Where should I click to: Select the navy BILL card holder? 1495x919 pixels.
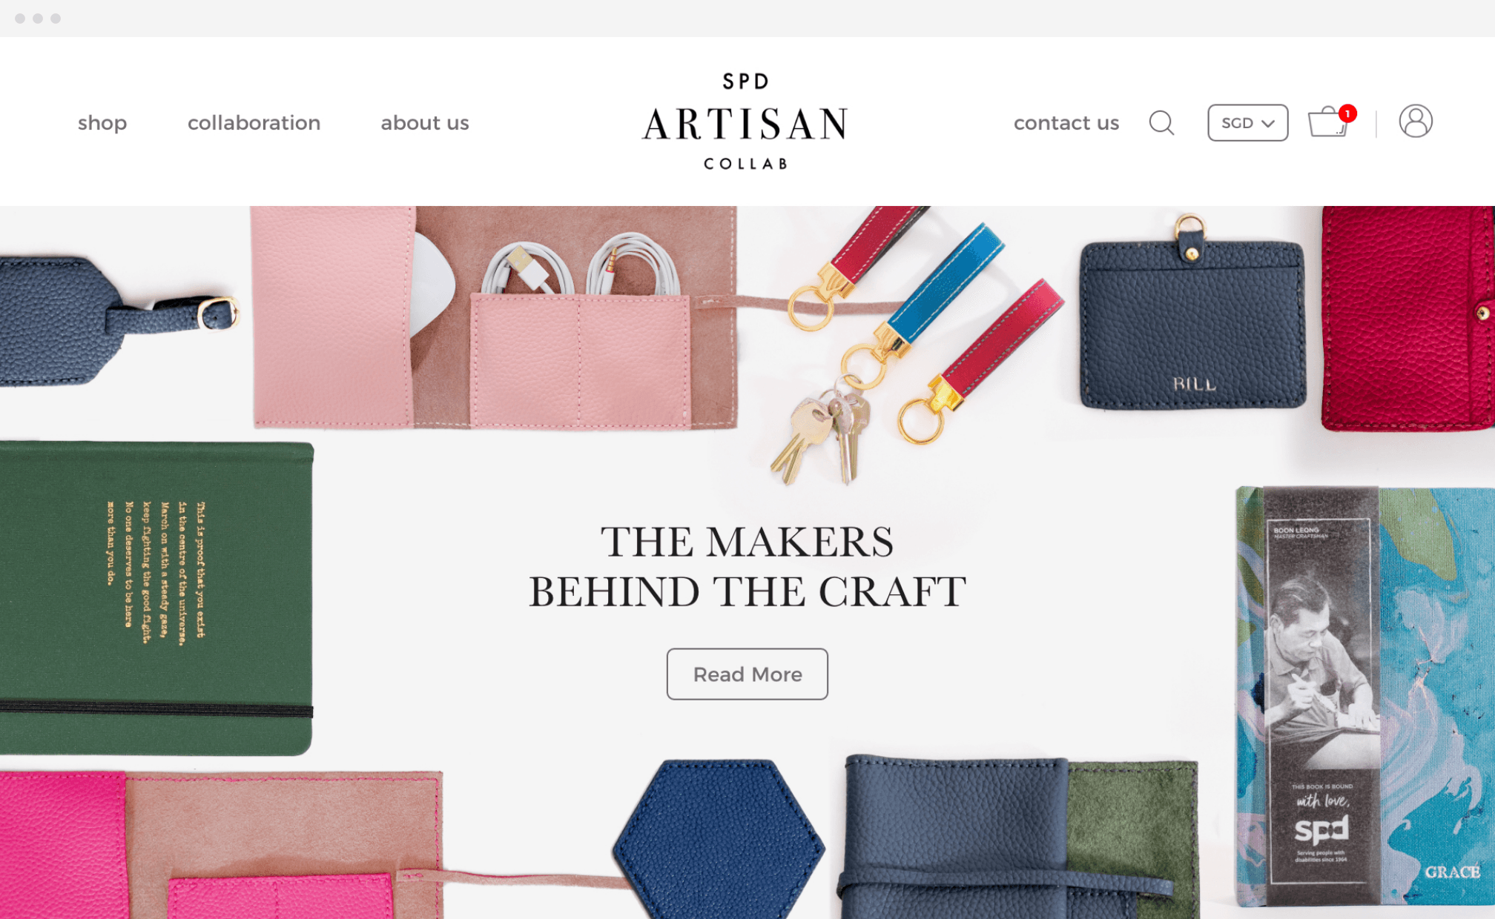(x=1192, y=315)
